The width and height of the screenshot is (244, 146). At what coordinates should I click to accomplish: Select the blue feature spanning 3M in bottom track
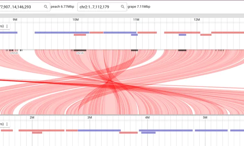click(99, 131)
